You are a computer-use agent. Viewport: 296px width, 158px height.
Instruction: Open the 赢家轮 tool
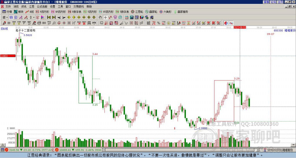click(151, 12)
